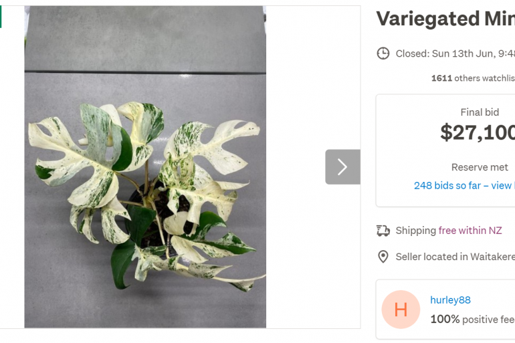
Task: Click the Variegated Min listing title
Action: coord(445,18)
